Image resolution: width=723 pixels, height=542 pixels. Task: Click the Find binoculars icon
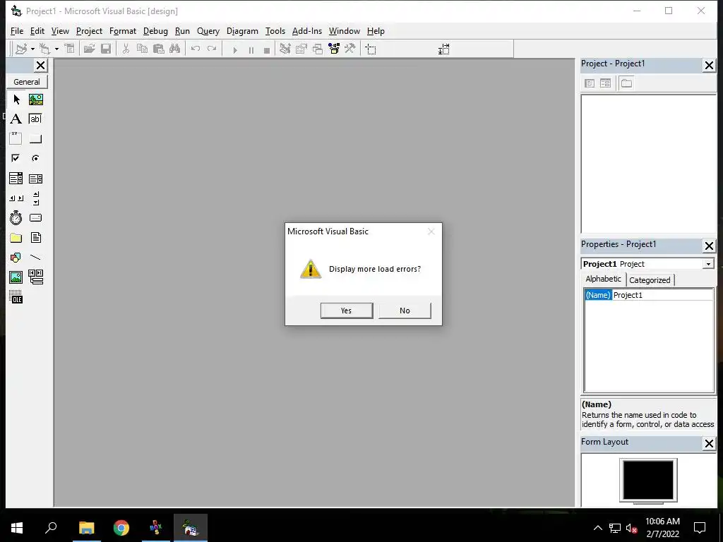[x=175, y=49]
